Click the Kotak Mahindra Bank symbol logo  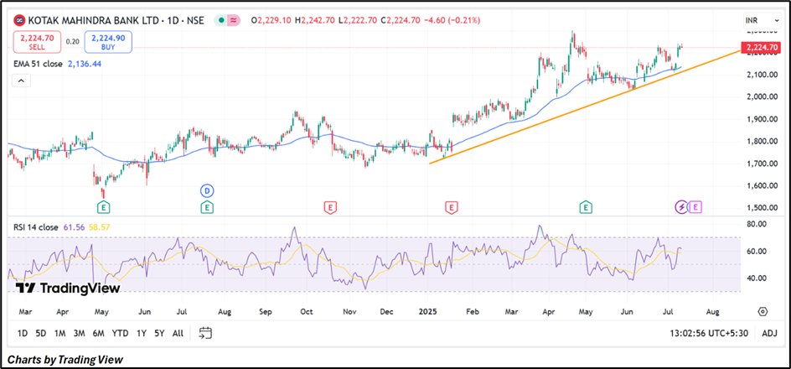19,19
